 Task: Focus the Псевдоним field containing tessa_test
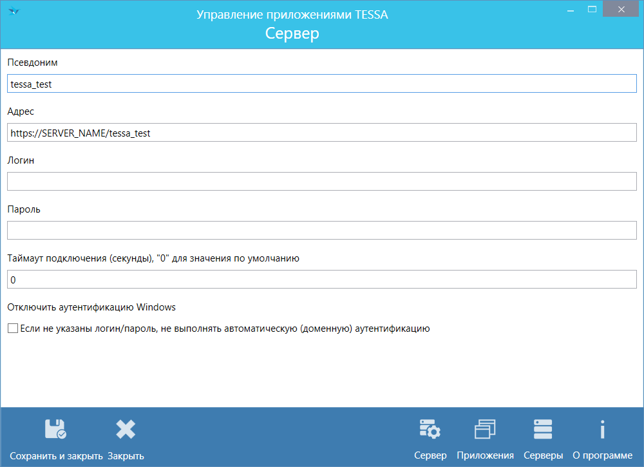point(321,84)
